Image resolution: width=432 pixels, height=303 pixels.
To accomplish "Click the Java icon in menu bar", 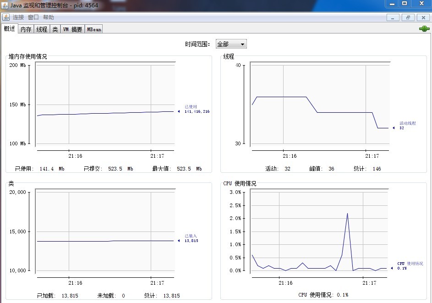I will [x=6, y=17].
